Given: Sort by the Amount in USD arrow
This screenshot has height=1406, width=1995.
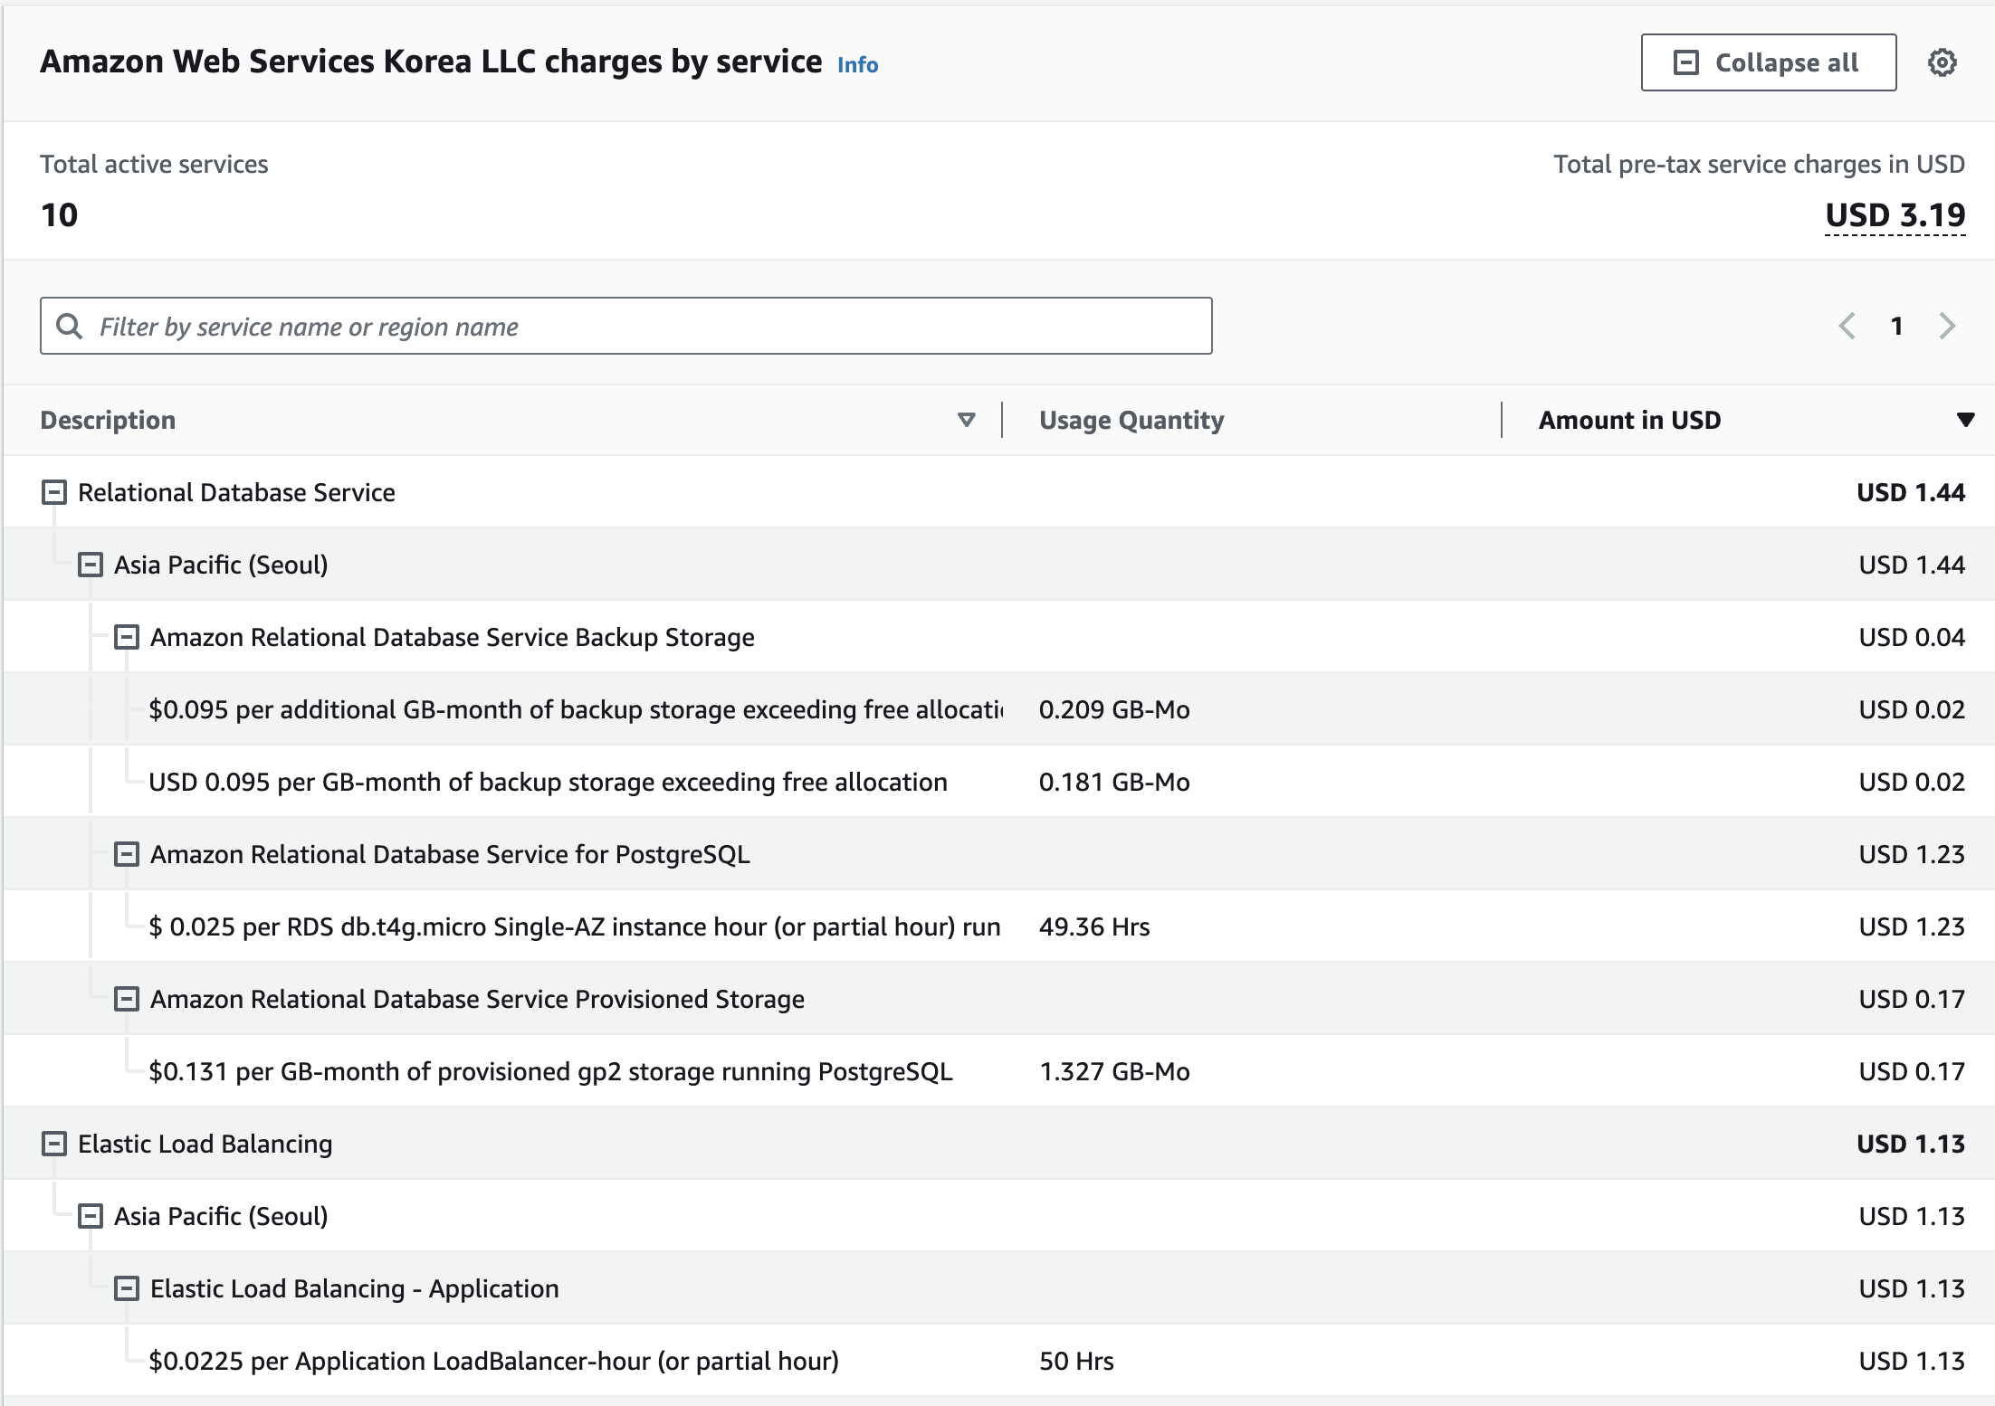Looking at the screenshot, I should point(1964,420).
